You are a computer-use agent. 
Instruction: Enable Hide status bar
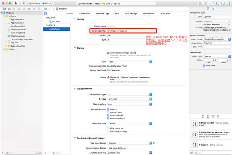coord(108,128)
